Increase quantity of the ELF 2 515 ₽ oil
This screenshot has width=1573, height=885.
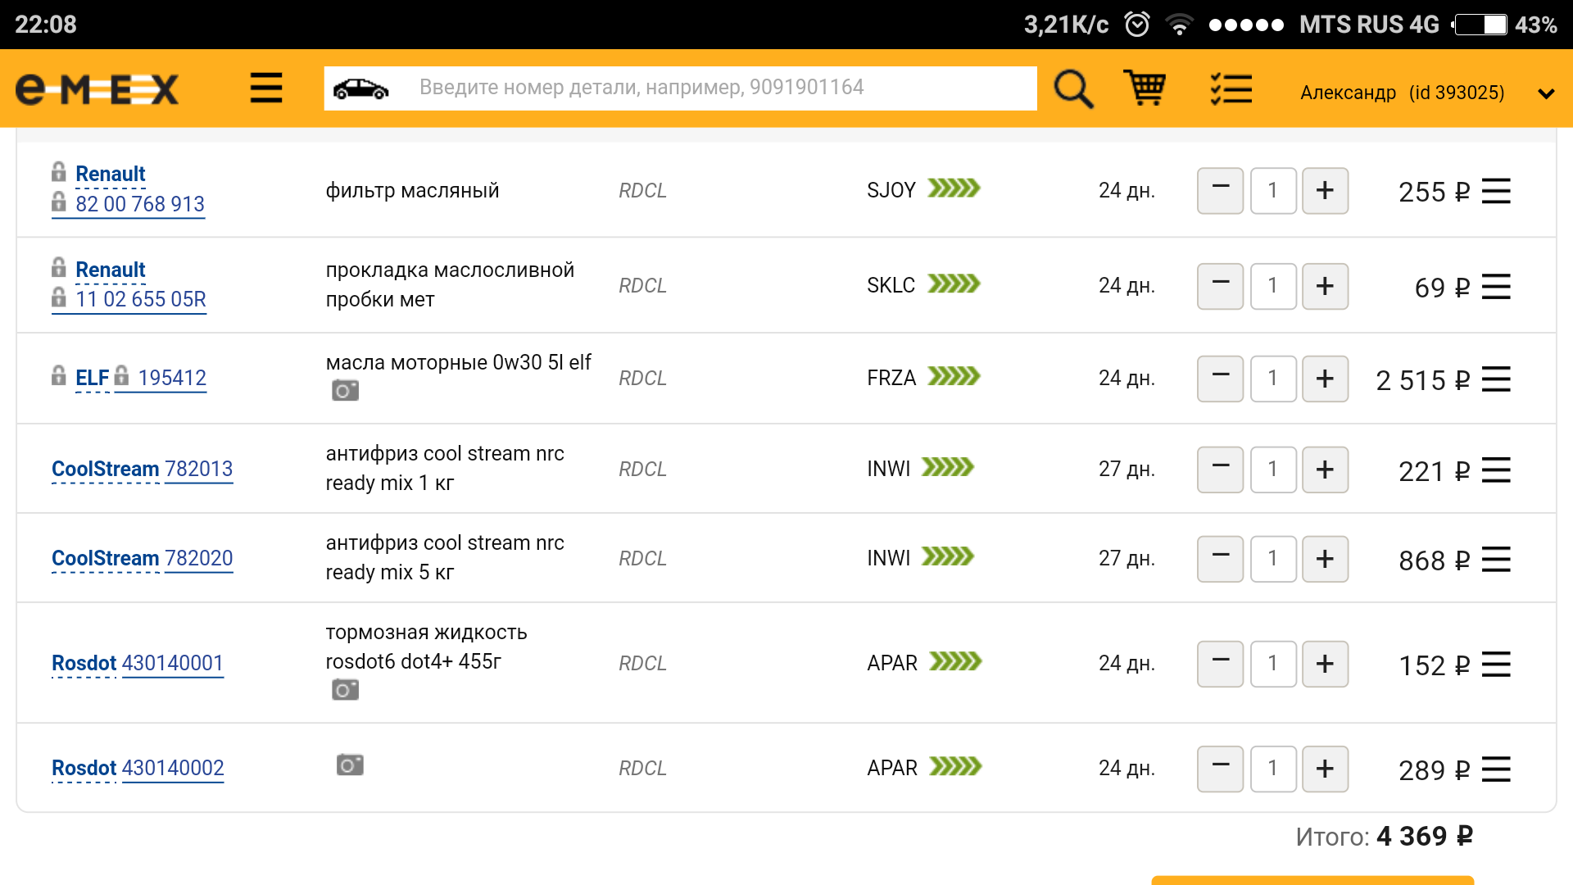1325,379
